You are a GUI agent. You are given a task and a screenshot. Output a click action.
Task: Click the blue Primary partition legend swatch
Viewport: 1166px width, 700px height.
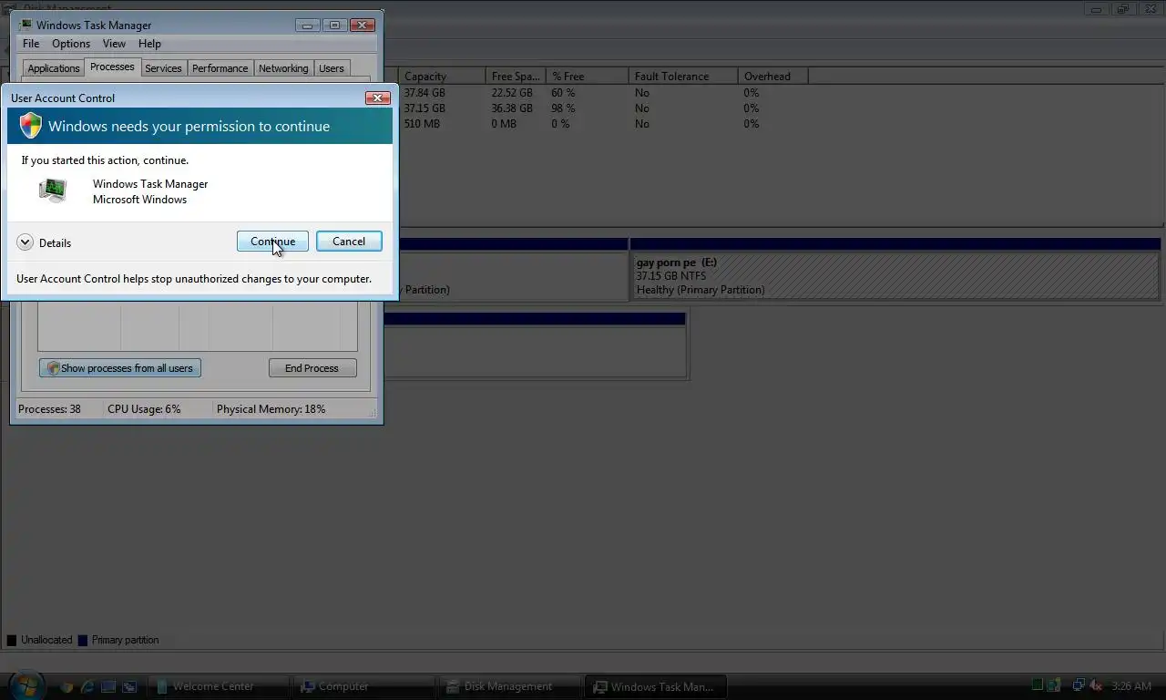[x=83, y=641]
